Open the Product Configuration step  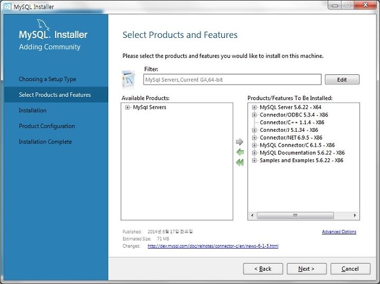(x=47, y=126)
